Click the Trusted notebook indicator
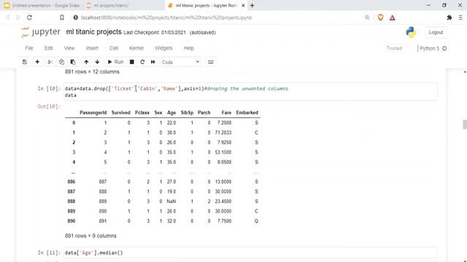The height and width of the screenshot is (262, 467). click(394, 48)
